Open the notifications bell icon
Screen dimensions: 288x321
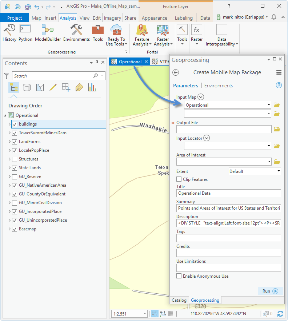tap(274, 17)
